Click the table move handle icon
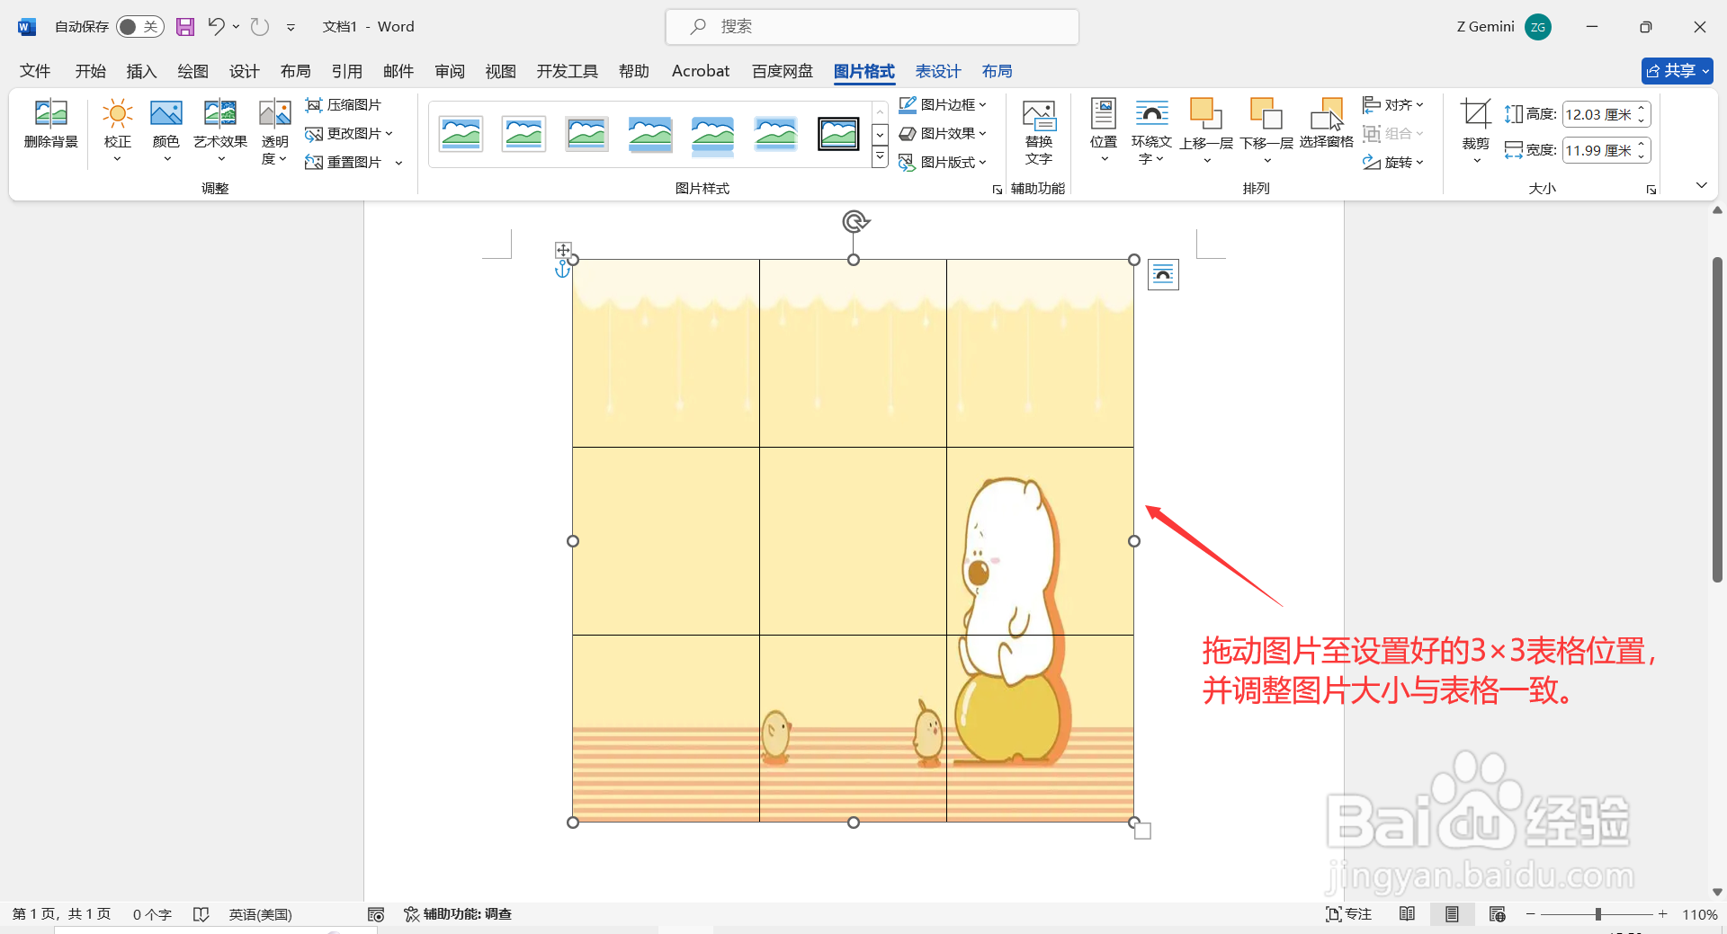 click(563, 250)
